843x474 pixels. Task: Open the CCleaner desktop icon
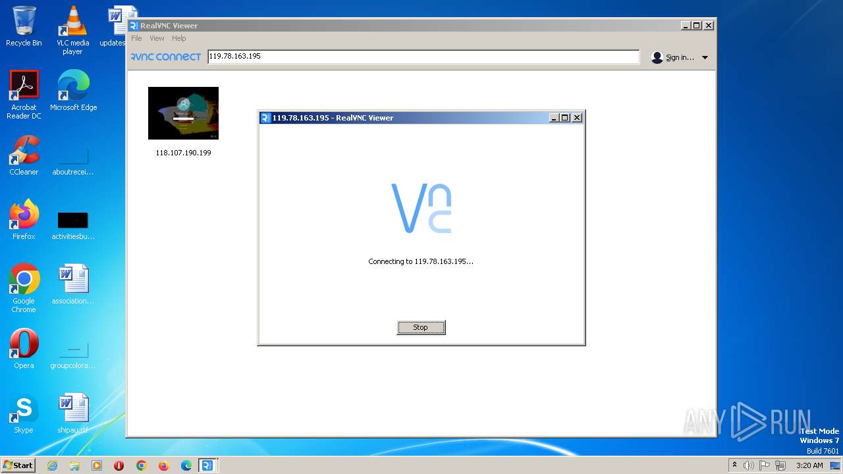click(24, 155)
